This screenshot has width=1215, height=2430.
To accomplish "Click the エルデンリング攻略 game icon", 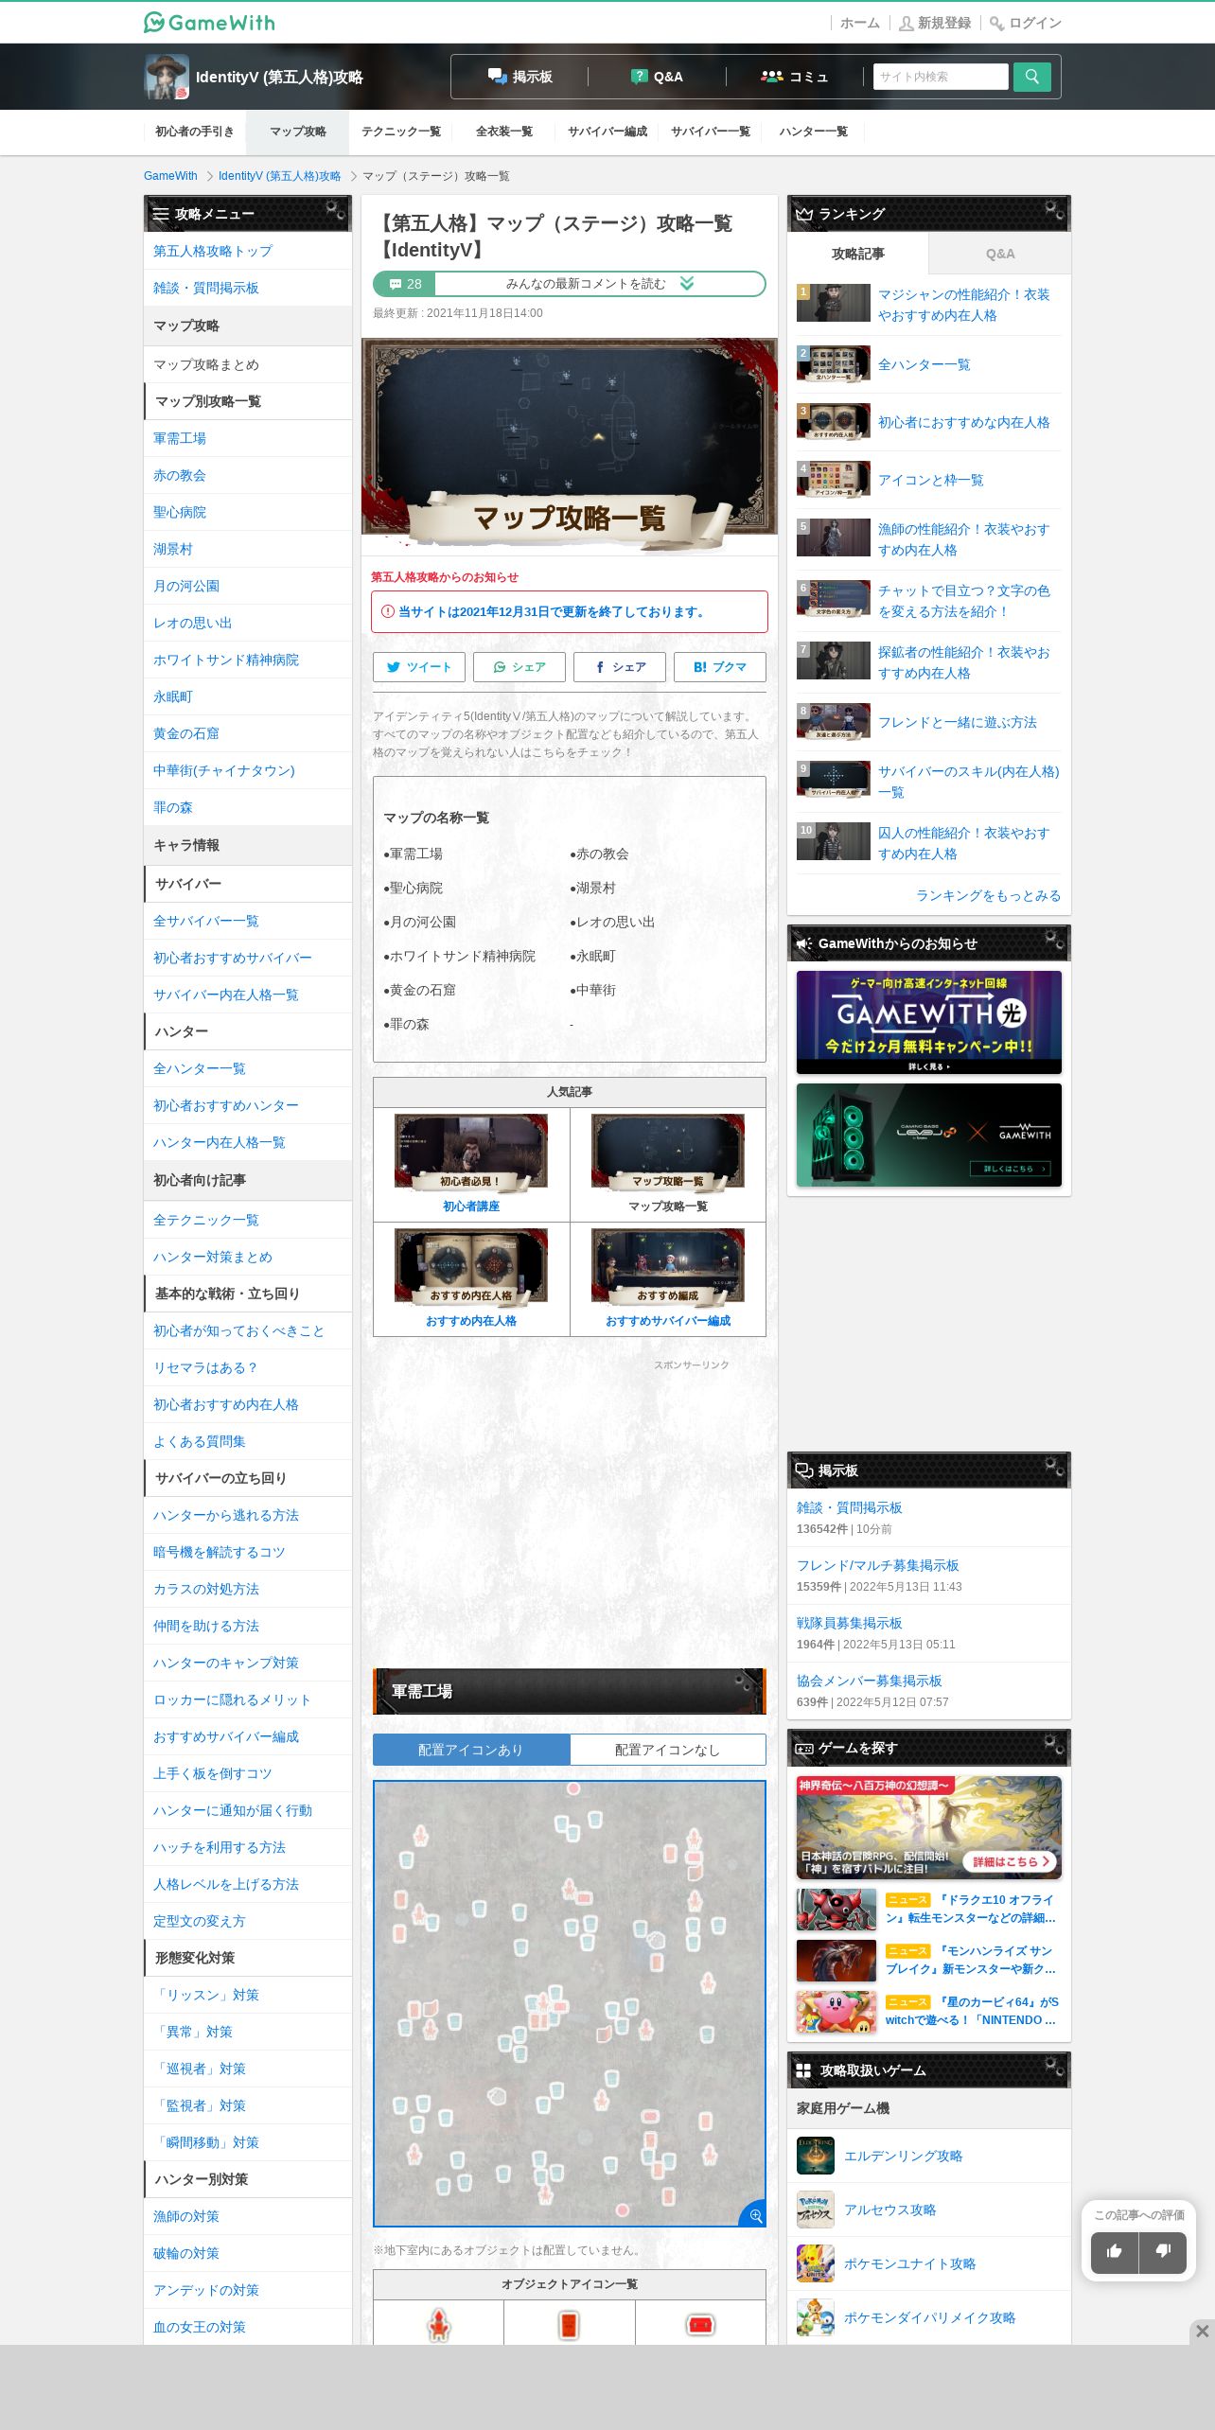I will click(816, 2156).
